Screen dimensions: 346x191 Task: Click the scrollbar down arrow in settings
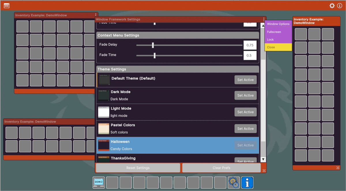point(263,159)
